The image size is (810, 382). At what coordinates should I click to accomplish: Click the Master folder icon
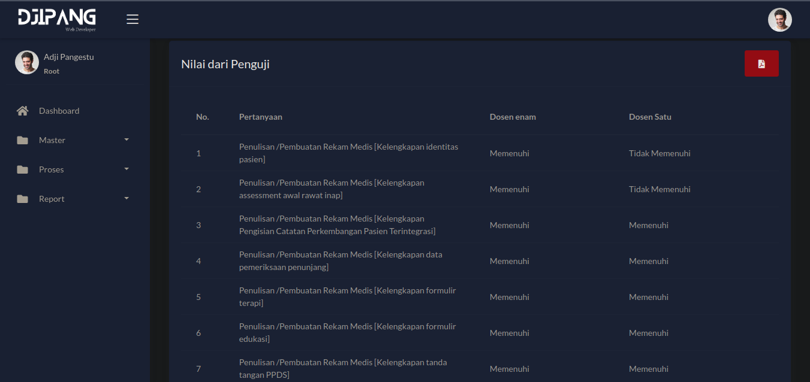(23, 140)
